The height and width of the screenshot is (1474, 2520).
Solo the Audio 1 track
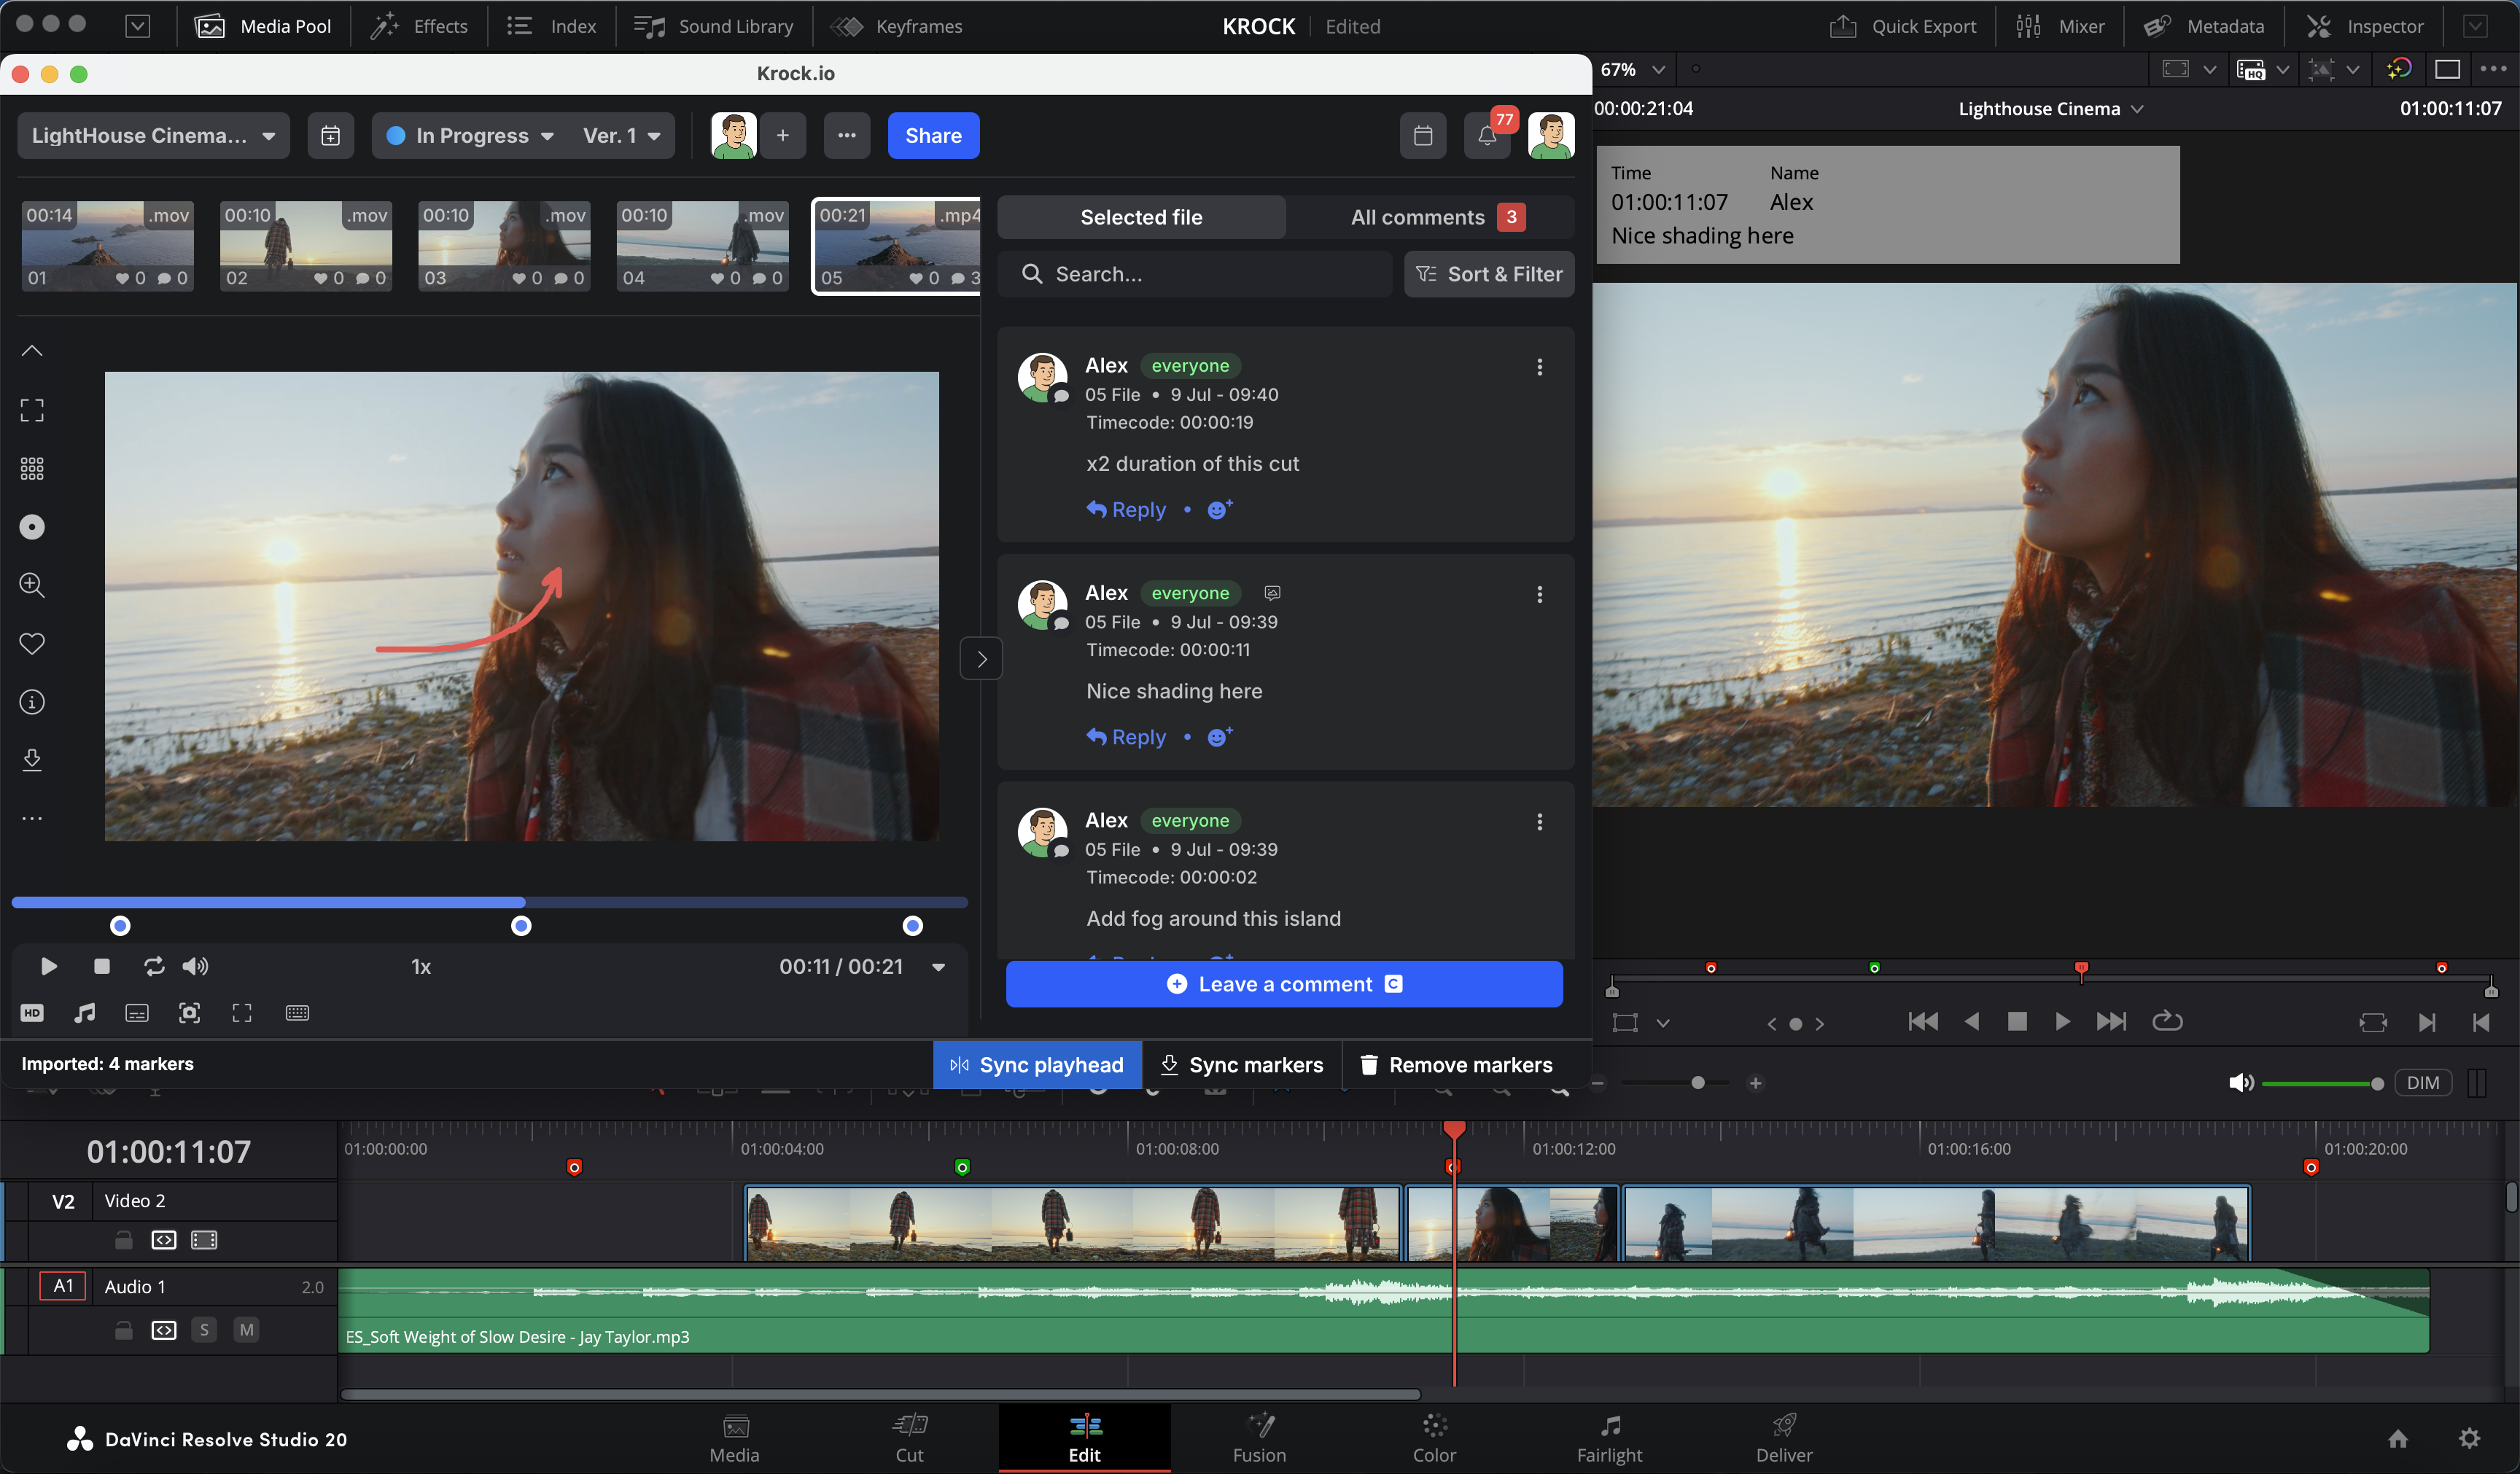point(204,1330)
